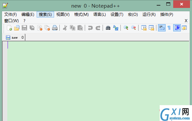Open 宏(O) menu

click(x=133, y=15)
